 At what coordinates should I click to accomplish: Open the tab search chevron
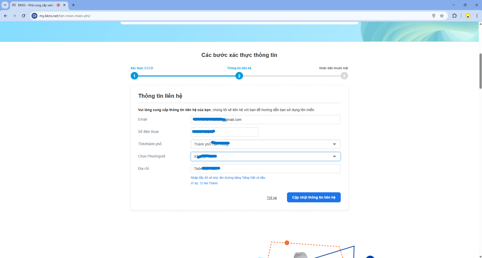pyautogui.click(x=5, y=5)
